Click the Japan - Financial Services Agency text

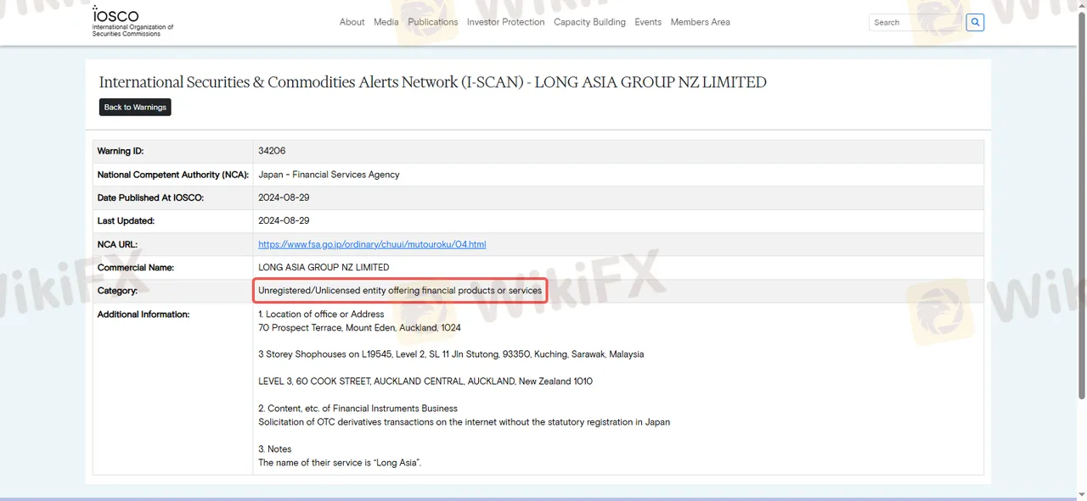click(329, 175)
